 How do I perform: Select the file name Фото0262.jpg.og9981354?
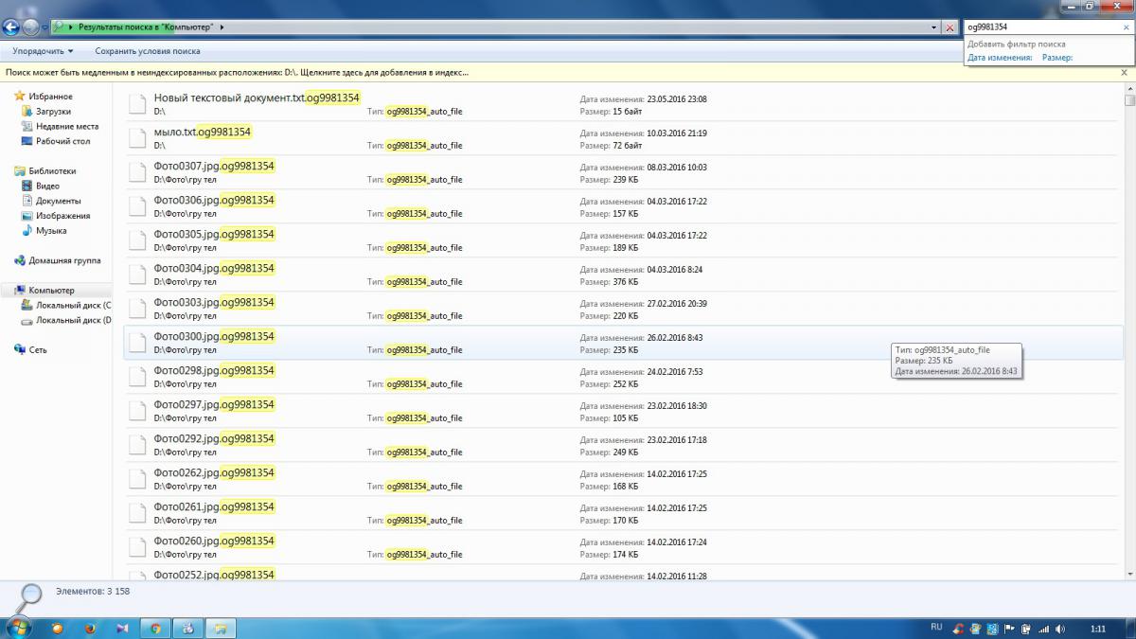click(x=214, y=473)
